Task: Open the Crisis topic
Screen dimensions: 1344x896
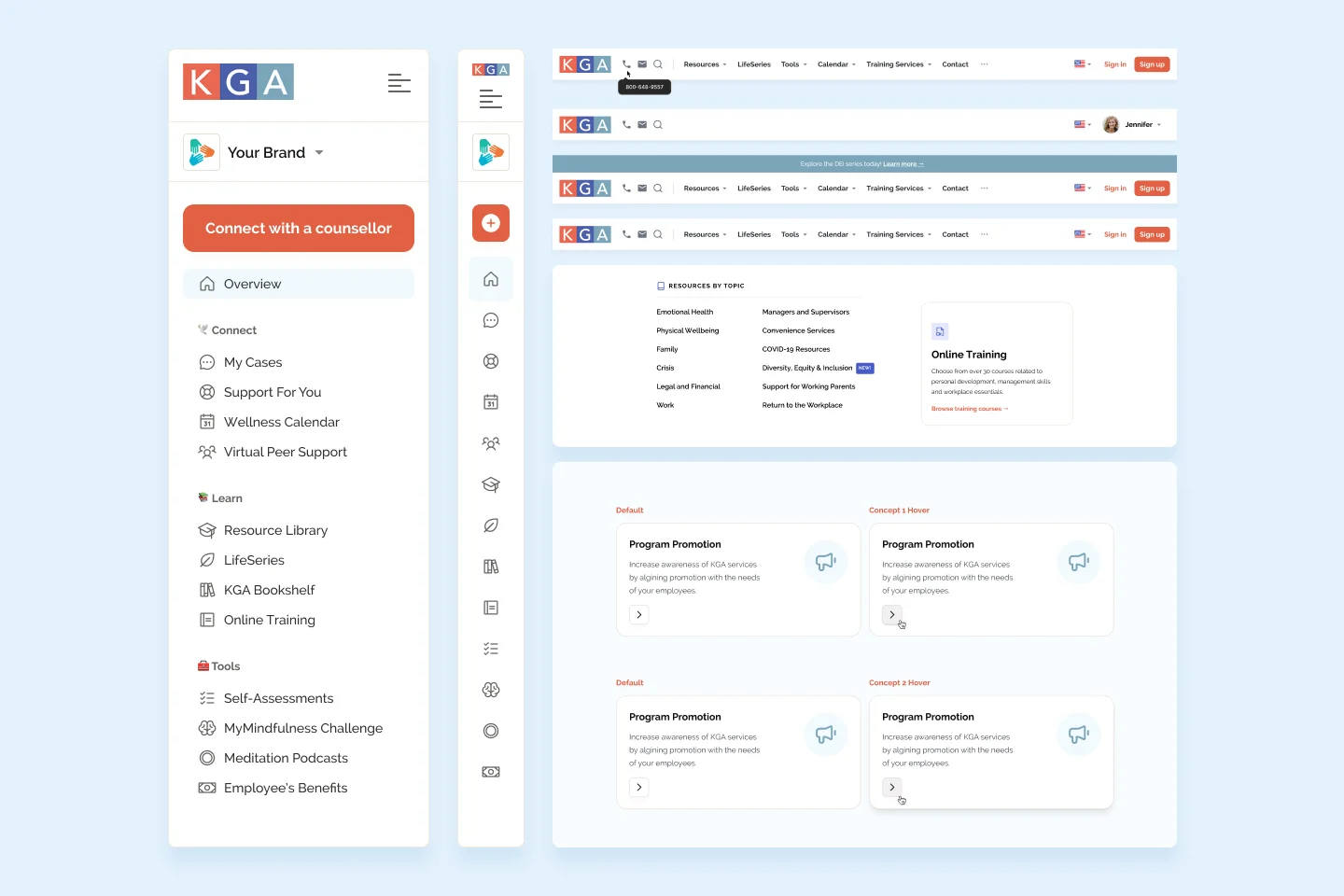Action: click(x=665, y=368)
